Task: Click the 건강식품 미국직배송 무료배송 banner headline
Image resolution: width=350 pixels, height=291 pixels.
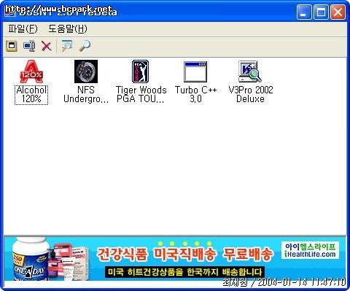Action: tap(184, 254)
